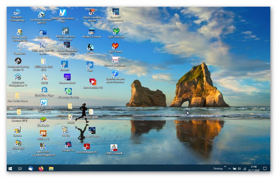Click the SpO2 Manager icon

click(x=116, y=31)
